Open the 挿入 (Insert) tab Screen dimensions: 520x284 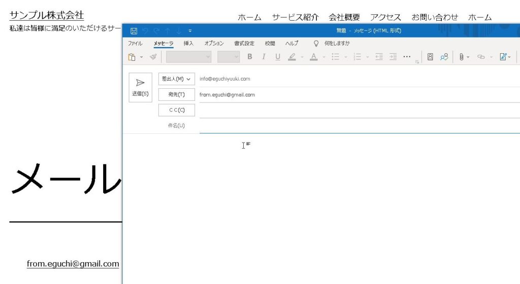point(188,44)
